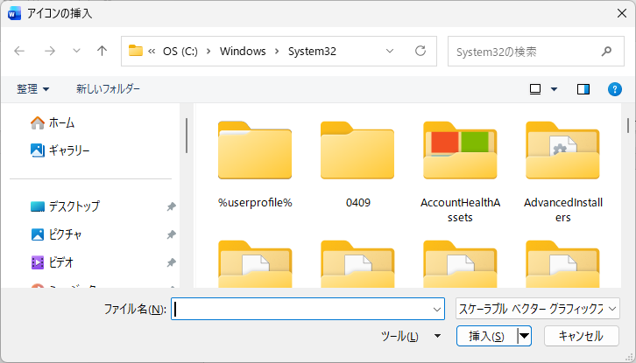Go up one folder level
Screen dimensions: 636x363
click(102, 51)
